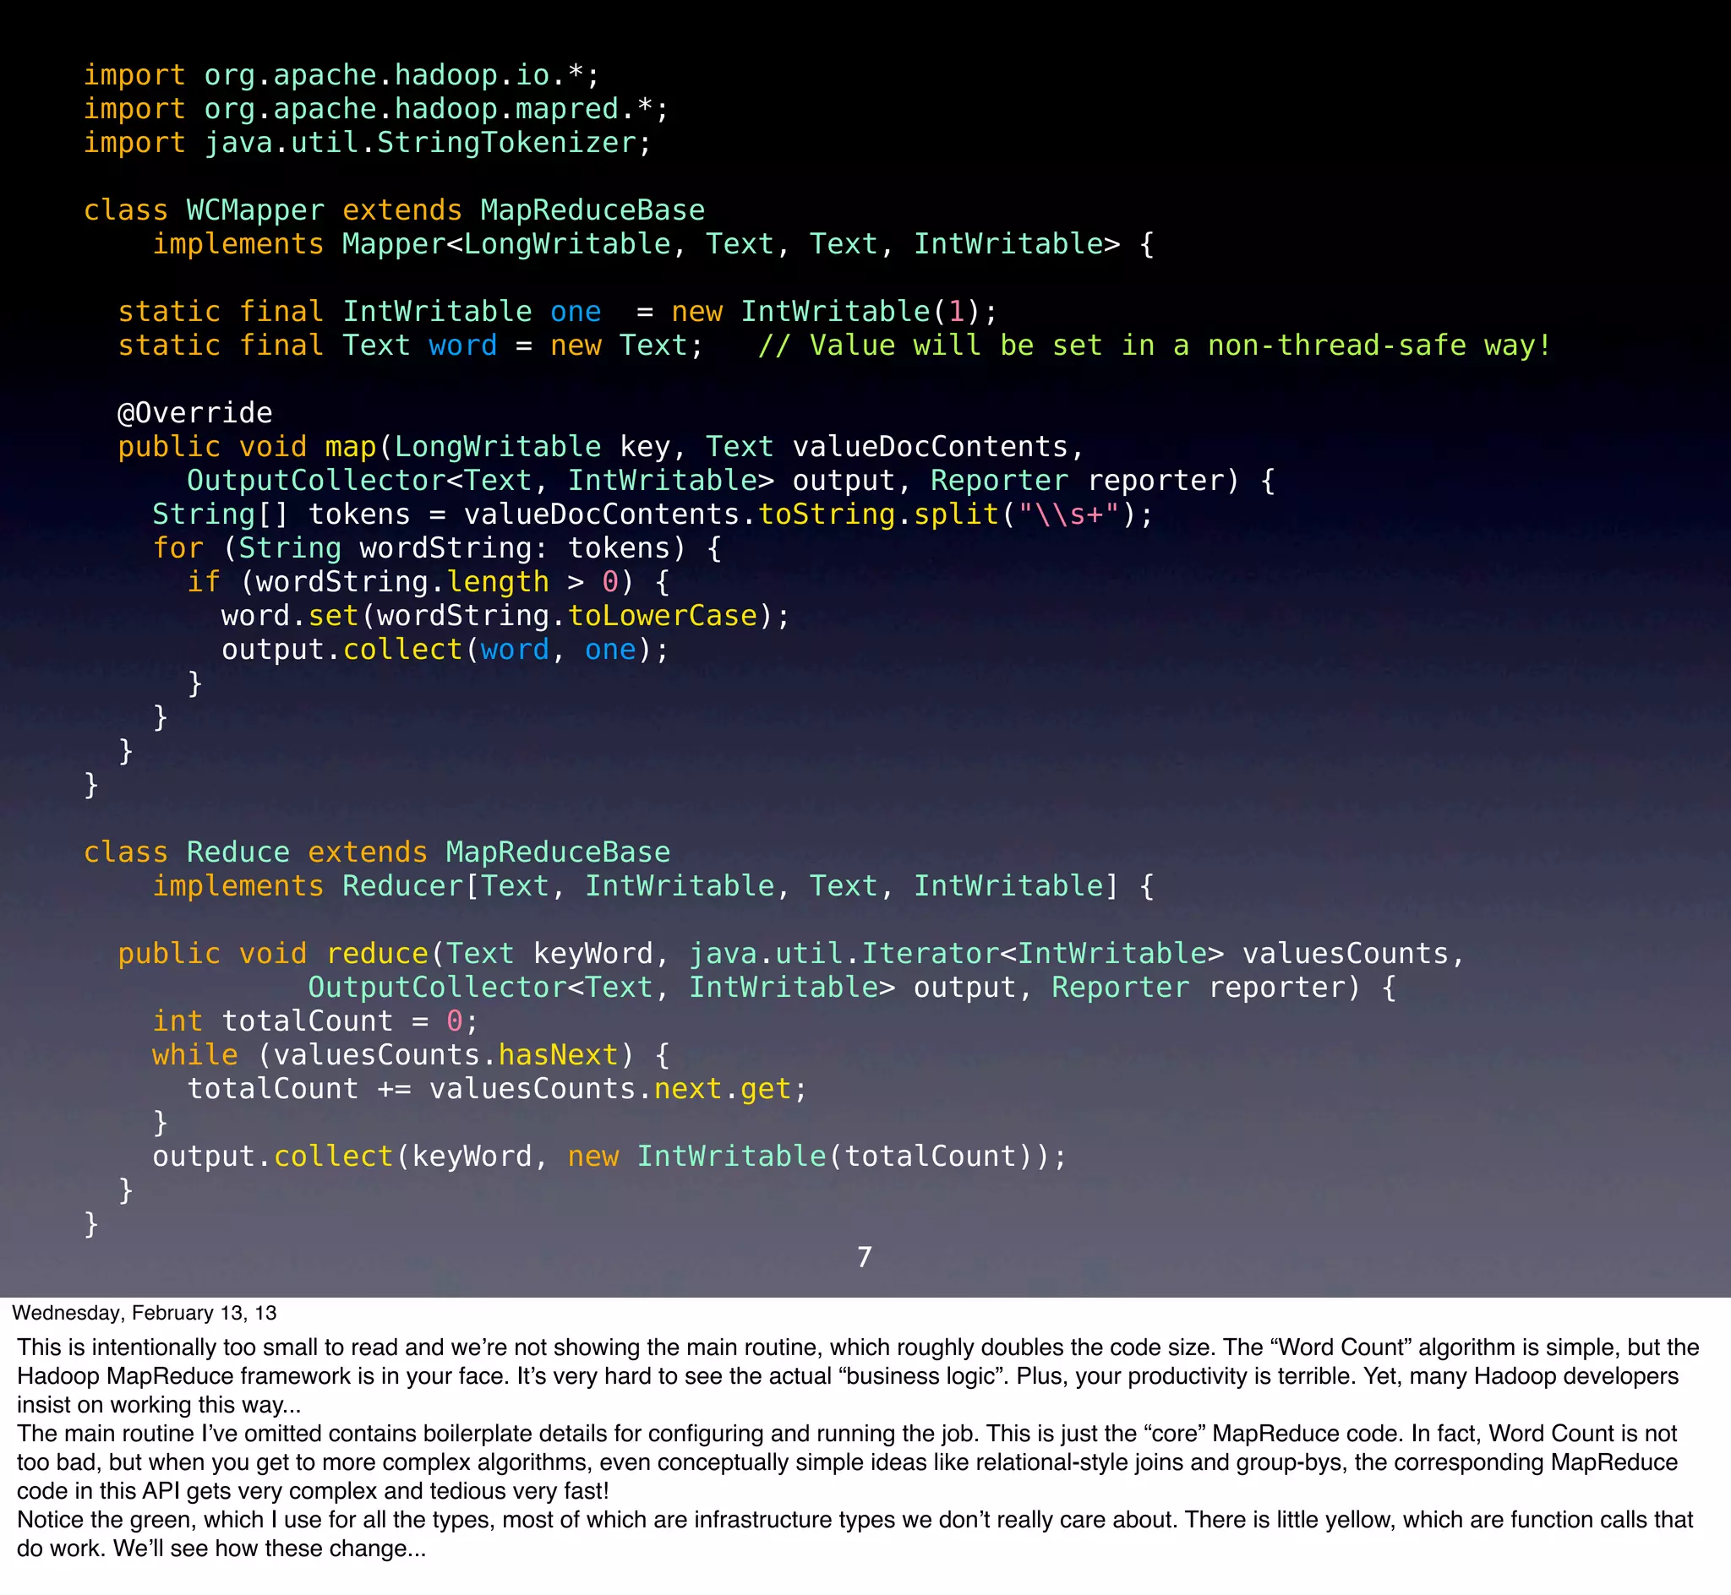Click 'totalCount += valuesCounts.next.get;' line
The image size is (1731, 1595).
tap(497, 1088)
